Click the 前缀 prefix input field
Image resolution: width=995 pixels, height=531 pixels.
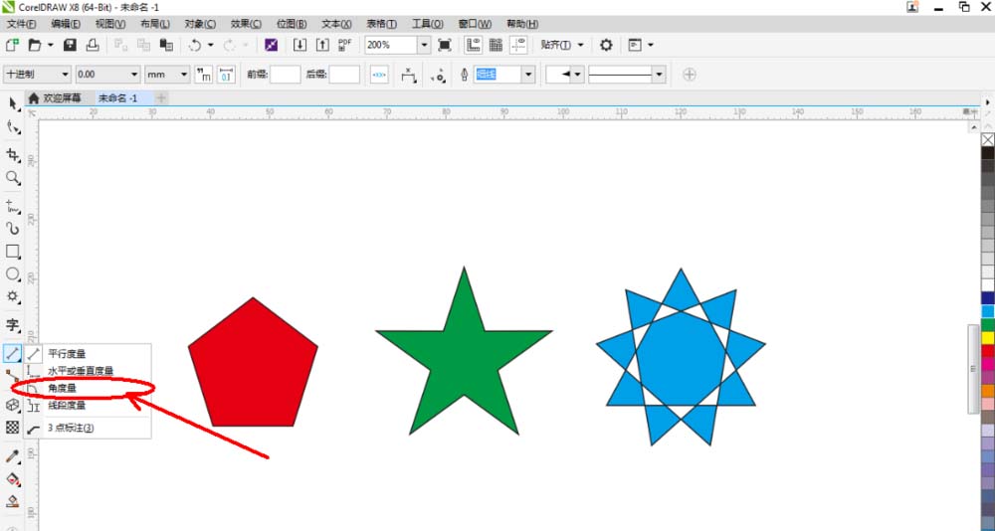tap(285, 75)
